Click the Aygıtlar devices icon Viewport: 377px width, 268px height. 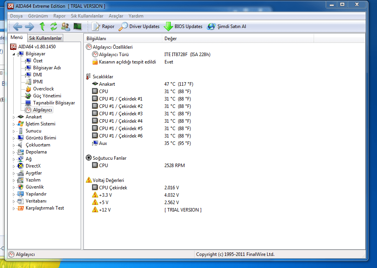[21, 173]
